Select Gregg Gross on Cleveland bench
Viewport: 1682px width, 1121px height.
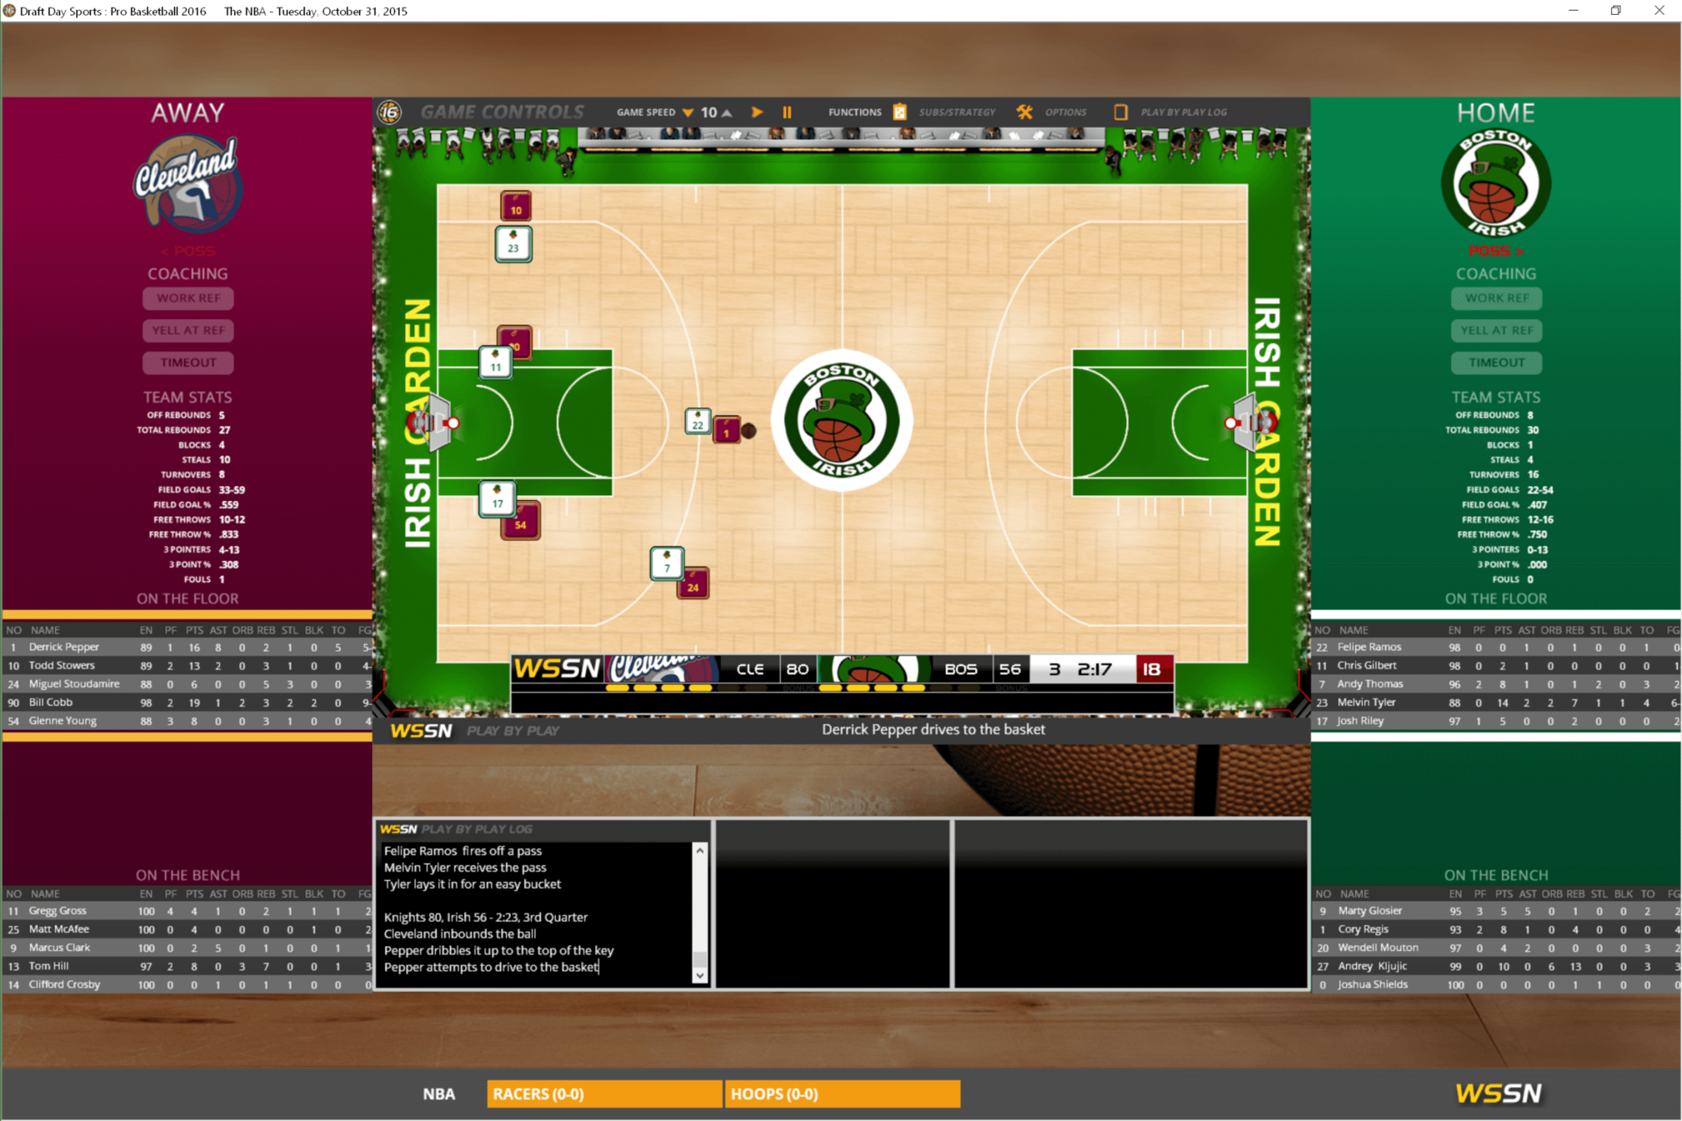pyautogui.click(x=187, y=911)
